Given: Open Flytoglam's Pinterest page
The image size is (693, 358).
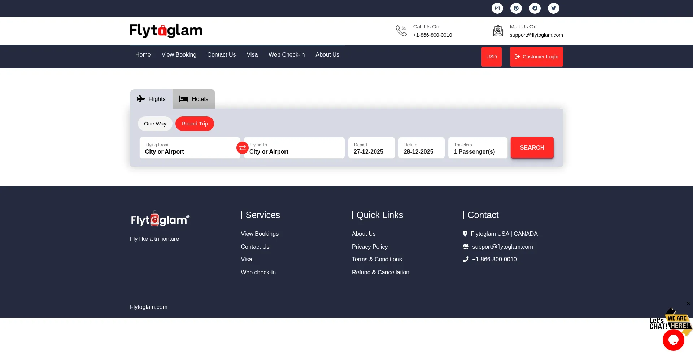Looking at the screenshot, I should point(516,8).
